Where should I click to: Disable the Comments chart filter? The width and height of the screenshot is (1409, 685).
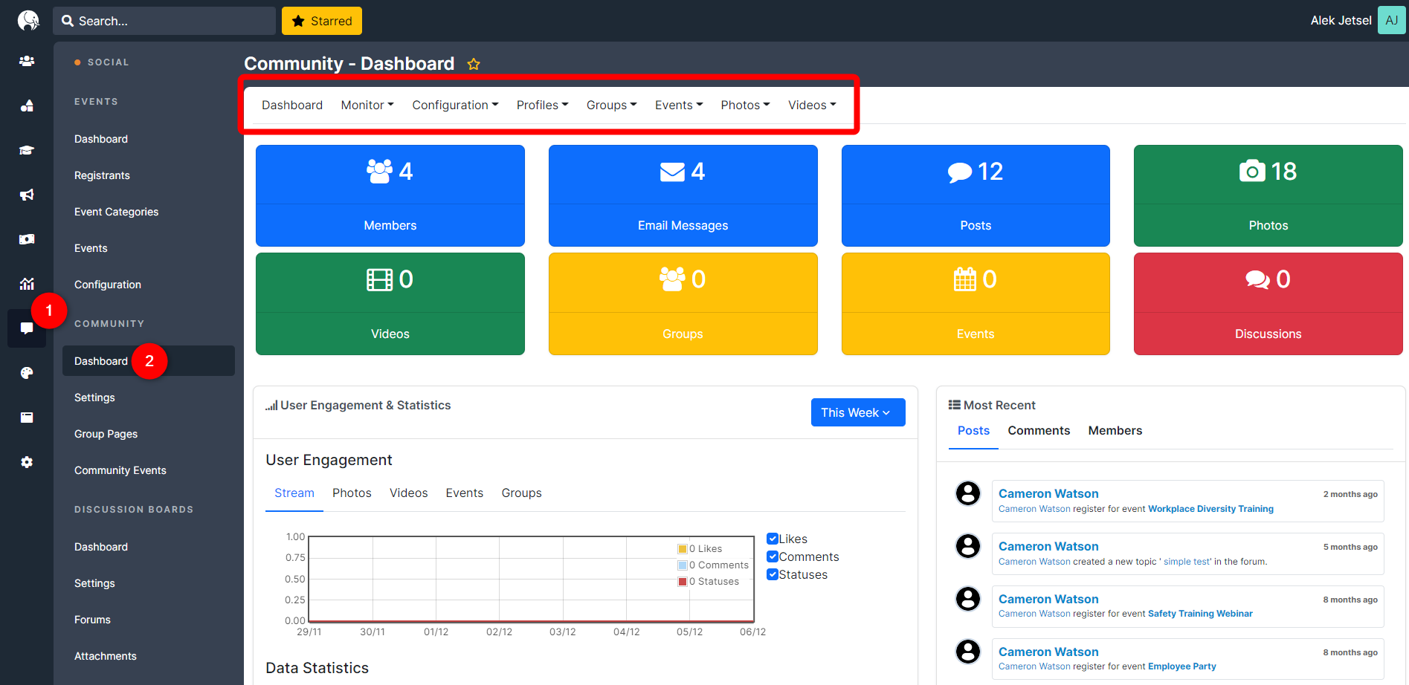(772, 556)
